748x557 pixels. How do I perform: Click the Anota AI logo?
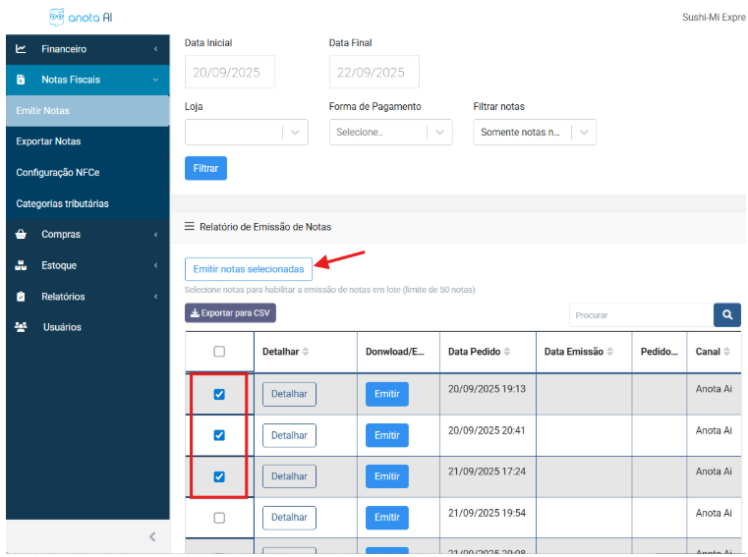pos(80,17)
